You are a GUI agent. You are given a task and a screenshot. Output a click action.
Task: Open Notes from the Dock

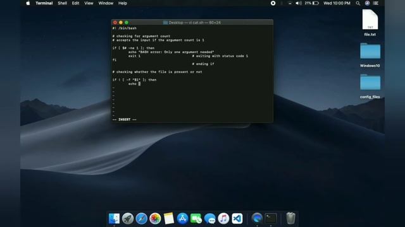tap(169, 219)
